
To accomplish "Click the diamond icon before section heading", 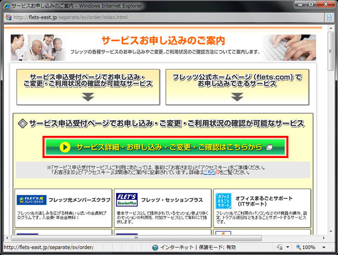I will point(23,124).
